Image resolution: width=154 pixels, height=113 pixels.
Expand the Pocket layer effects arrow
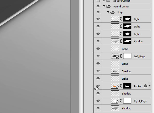[149, 86]
